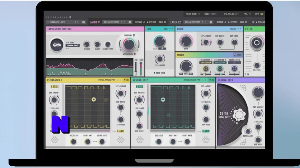Click Wet button in Mixer noise
Screen dimensions: 300x168
(x=191, y=74)
